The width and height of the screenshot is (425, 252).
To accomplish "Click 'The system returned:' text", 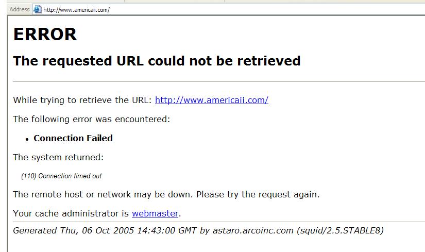I will 58,157.
